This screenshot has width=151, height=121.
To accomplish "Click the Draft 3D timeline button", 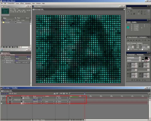I will (x=57, y=94).
